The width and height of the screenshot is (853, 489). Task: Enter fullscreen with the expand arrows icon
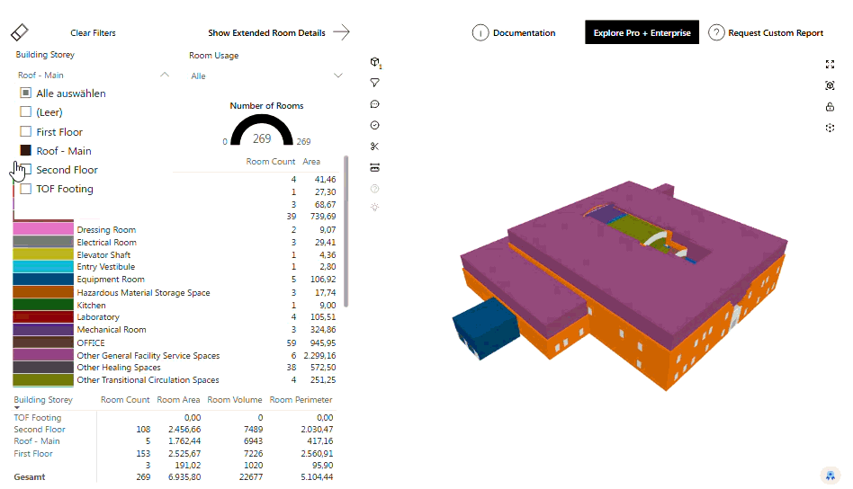830,64
